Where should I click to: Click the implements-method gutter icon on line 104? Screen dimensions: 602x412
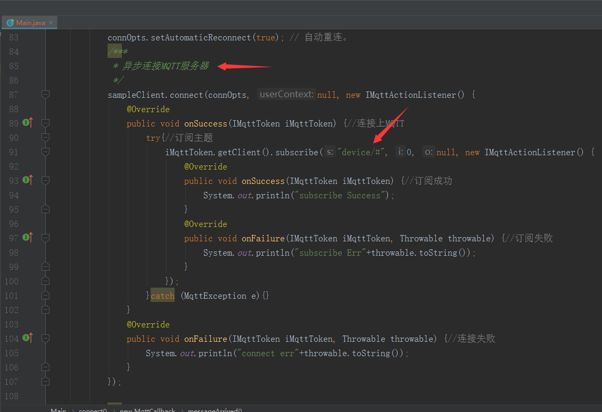[27, 338]
